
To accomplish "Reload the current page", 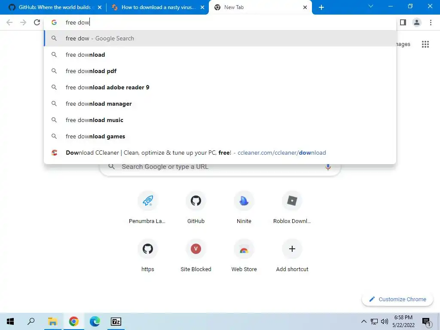I will click(x=37, y=22).
